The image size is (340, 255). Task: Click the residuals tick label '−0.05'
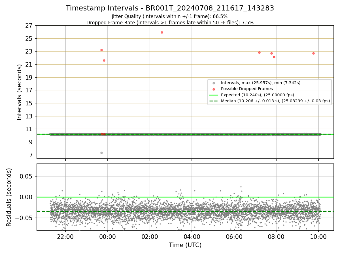[24, 218]
